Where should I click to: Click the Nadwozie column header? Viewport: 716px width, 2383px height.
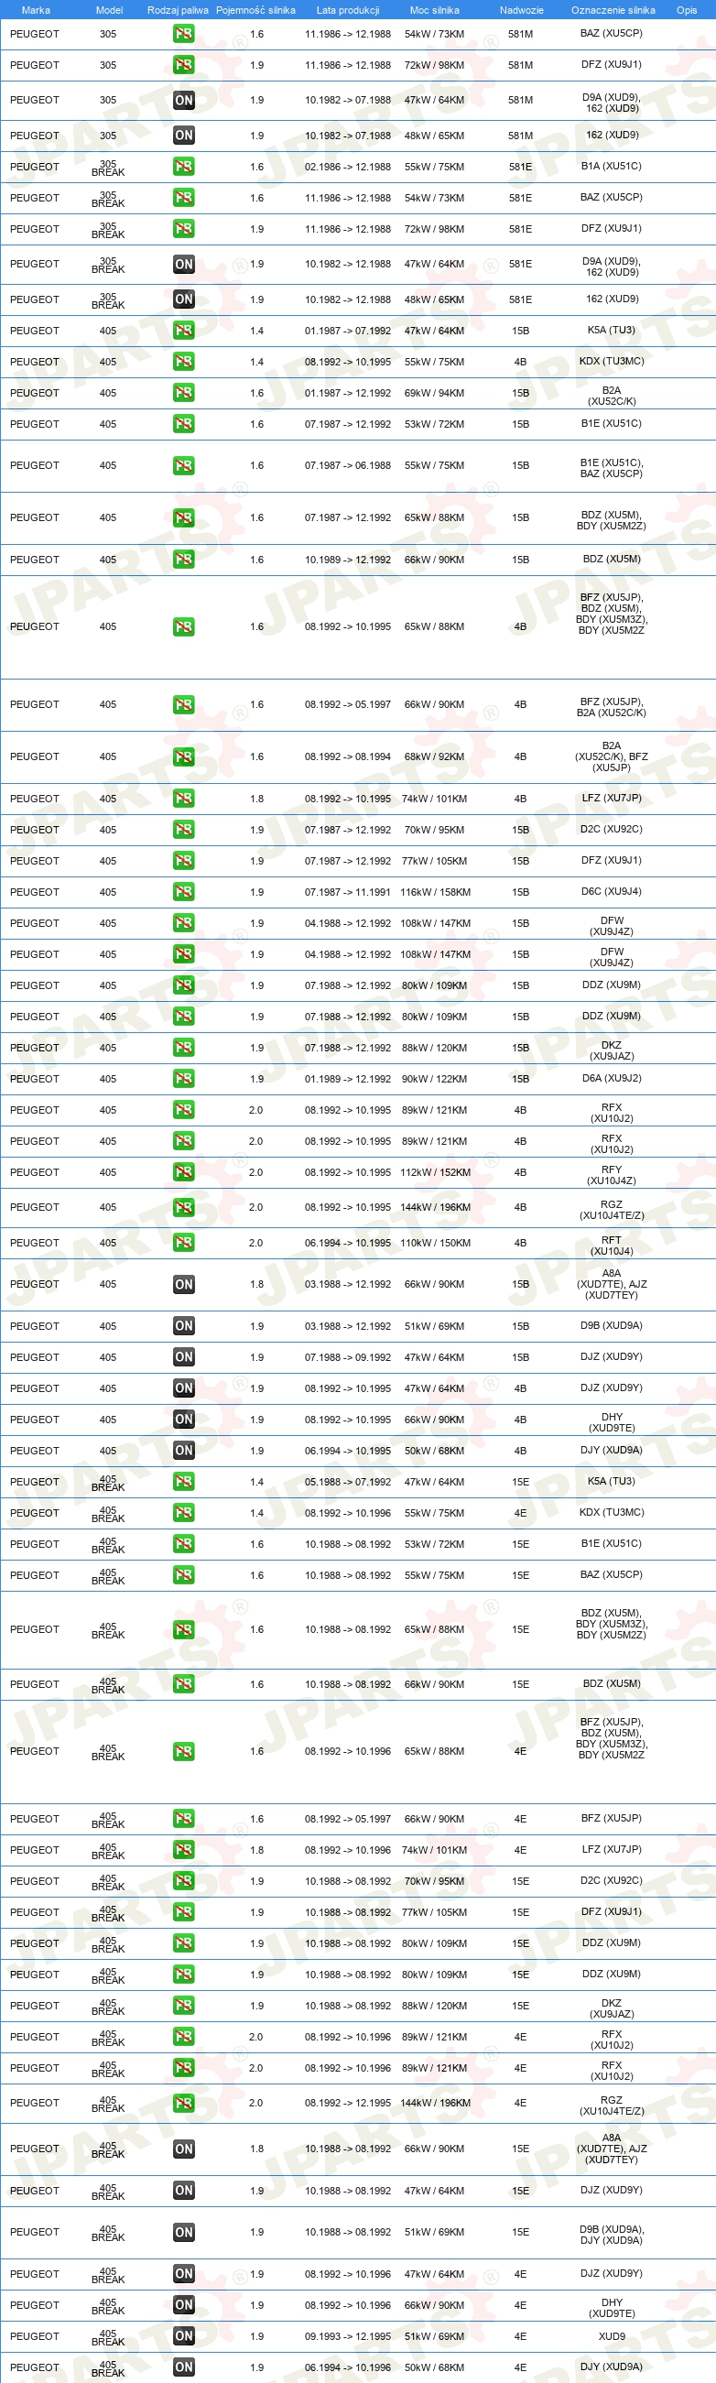[x=521, y=10]
